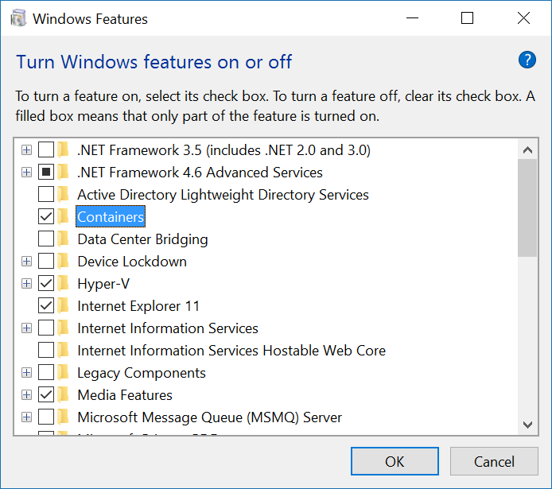This screenshot has height=489, width=552.
Task: Click folder icon beside Media Features
Action: 63,394
